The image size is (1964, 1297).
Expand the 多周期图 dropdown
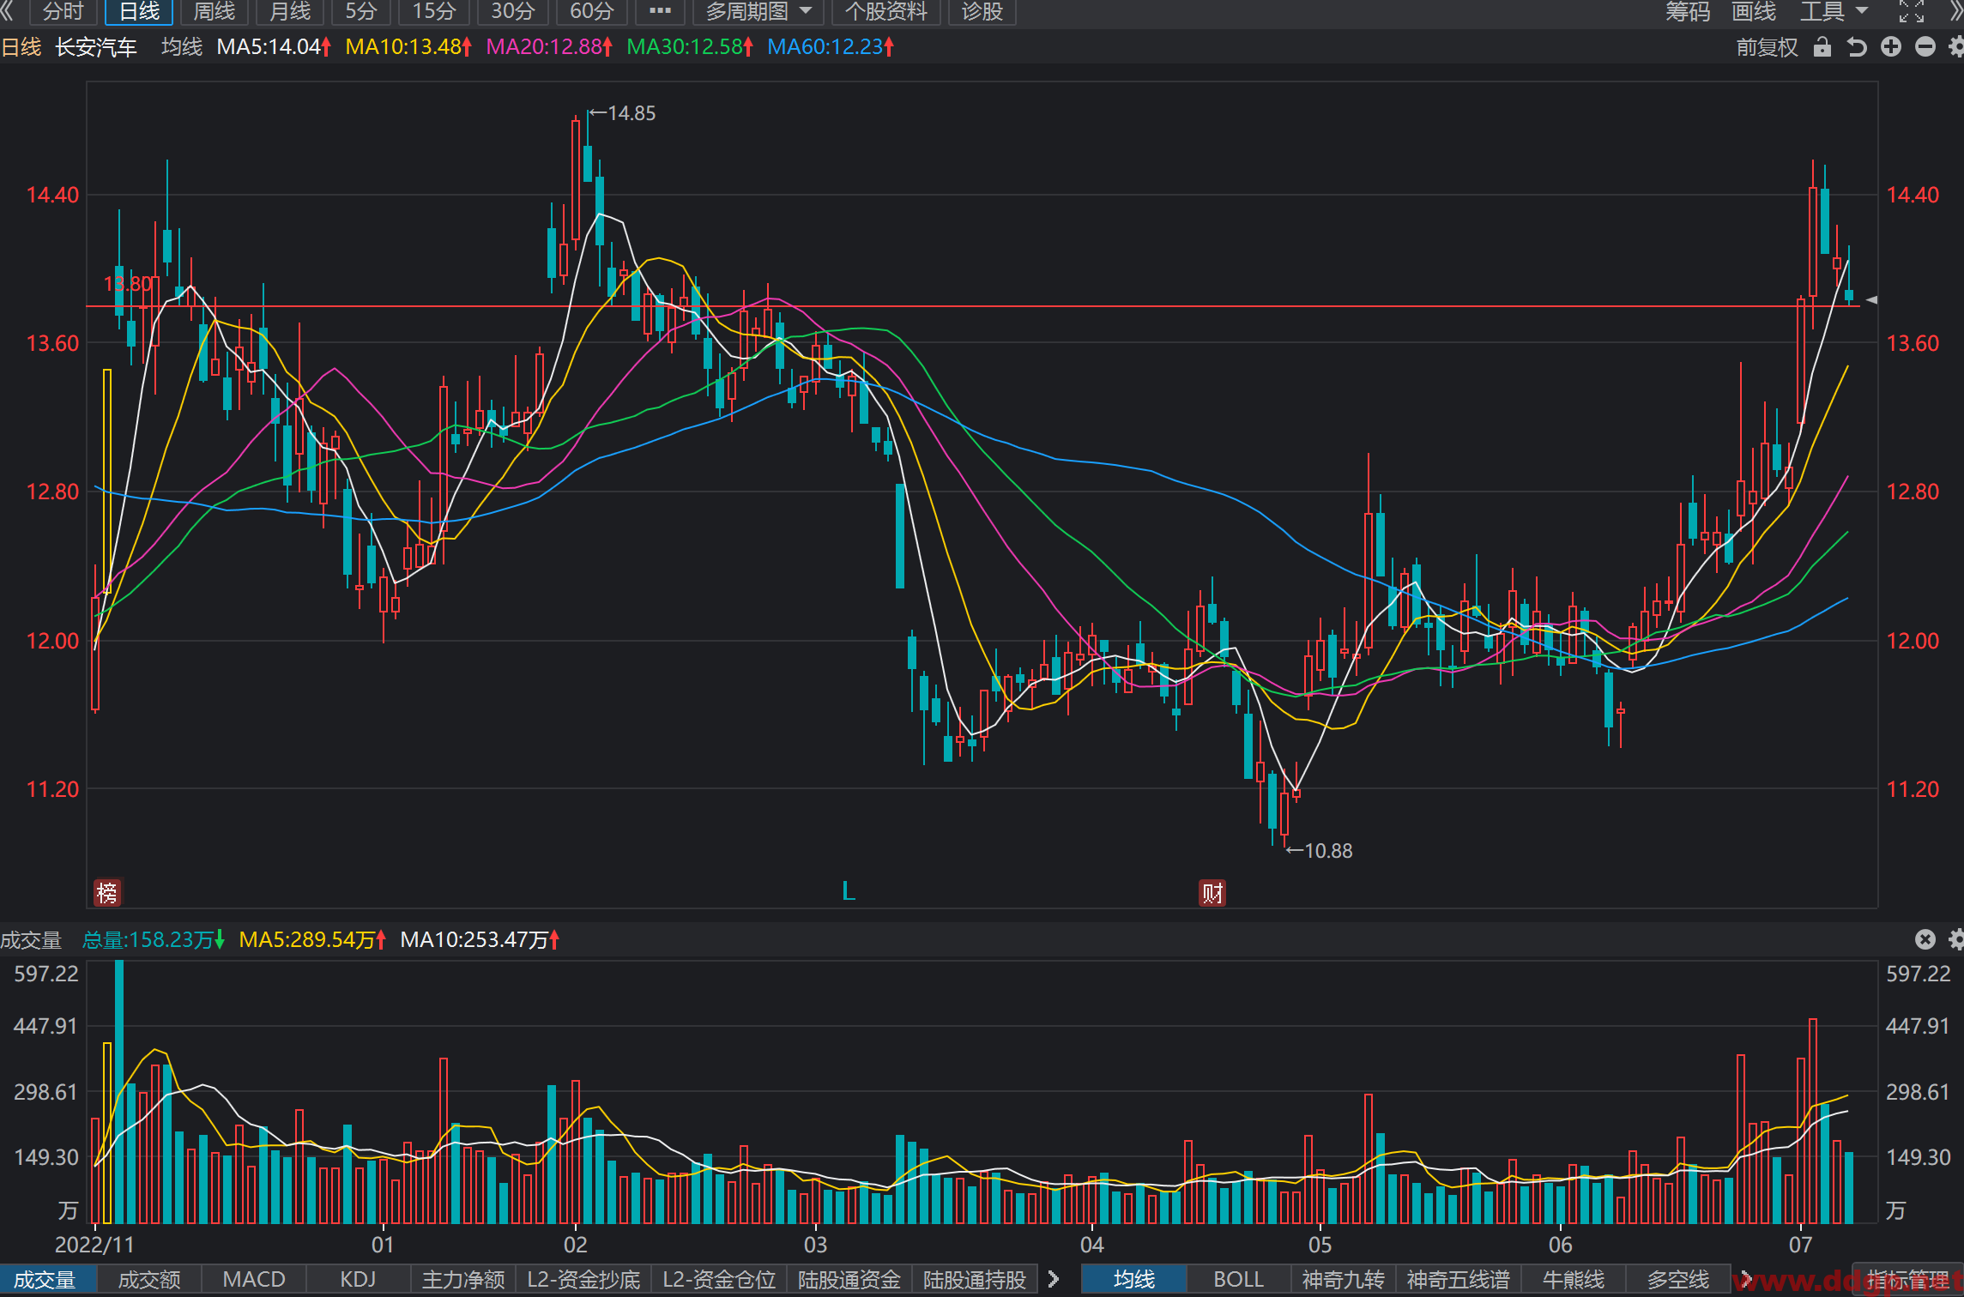pos(758,11)
